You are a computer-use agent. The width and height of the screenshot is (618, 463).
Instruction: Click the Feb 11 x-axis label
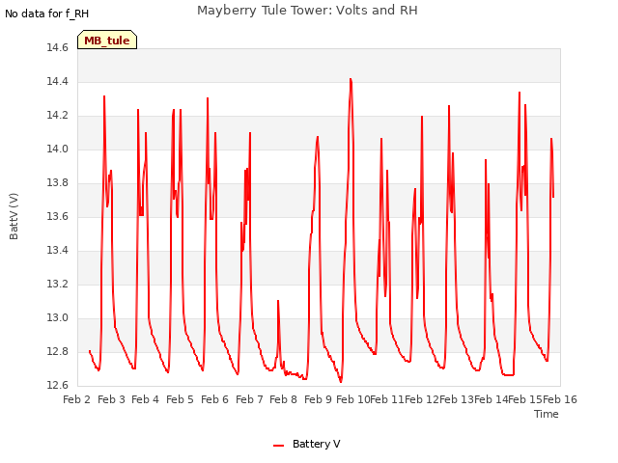(388, 399)
